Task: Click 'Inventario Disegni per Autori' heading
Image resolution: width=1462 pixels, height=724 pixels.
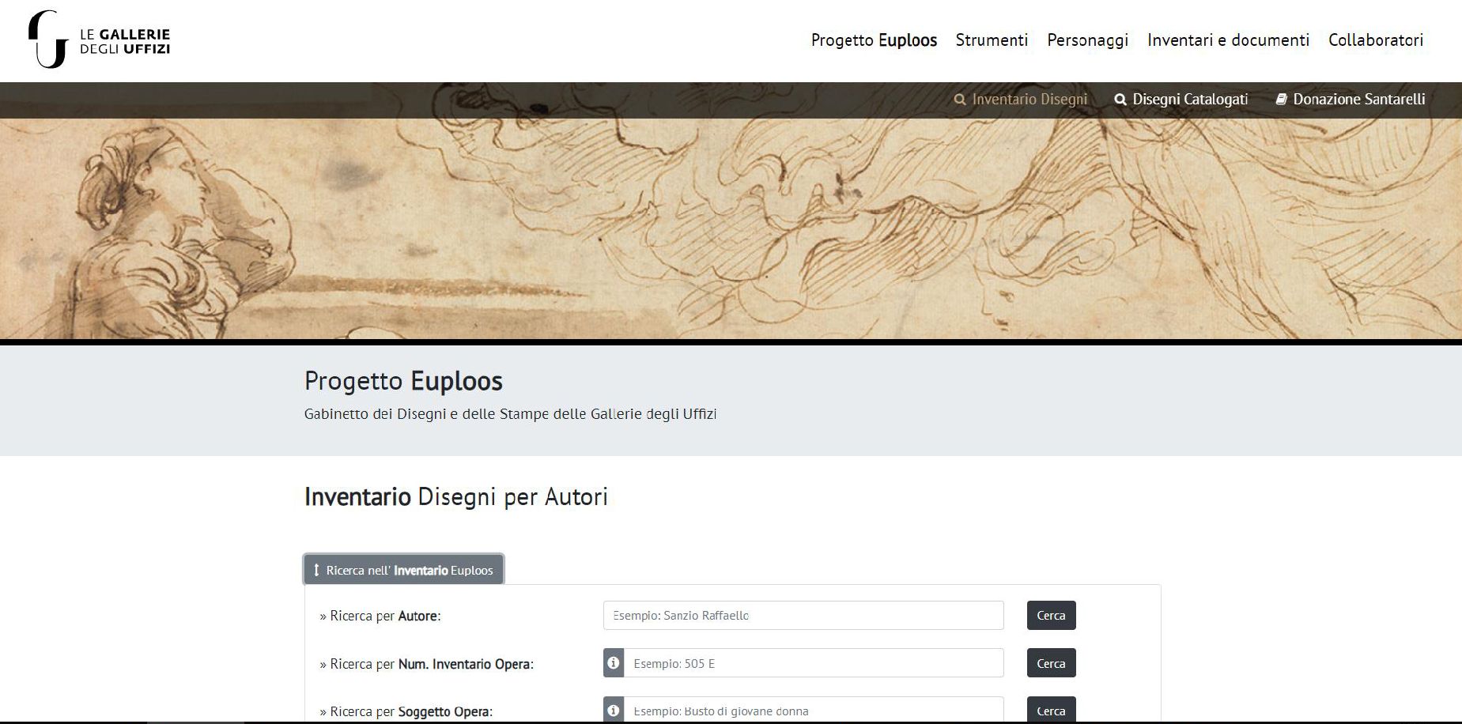Action: tap(456, 497)
